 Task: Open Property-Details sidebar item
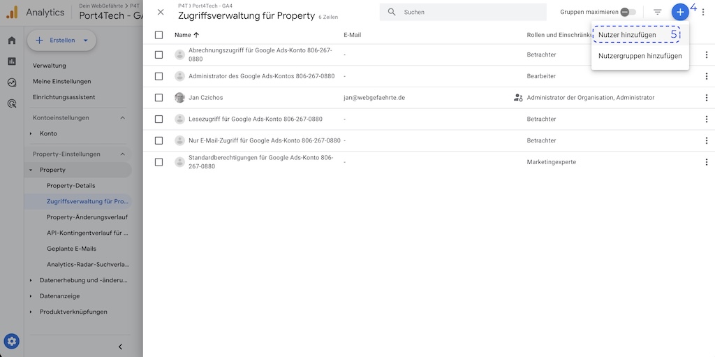tap(71, 186)
